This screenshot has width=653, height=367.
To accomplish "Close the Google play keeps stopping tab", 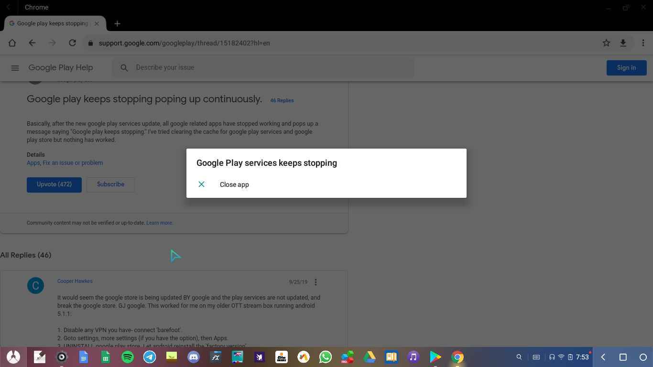I will click(x=97, y=23).
